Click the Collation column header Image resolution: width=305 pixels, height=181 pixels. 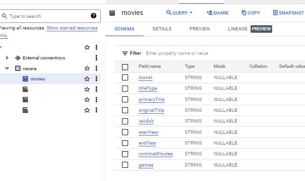259,66
